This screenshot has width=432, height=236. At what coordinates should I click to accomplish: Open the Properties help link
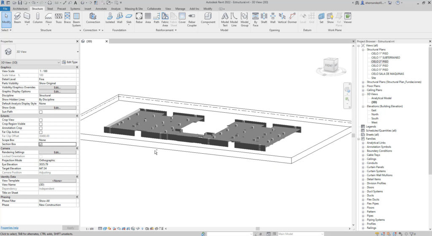pos(9,228)
